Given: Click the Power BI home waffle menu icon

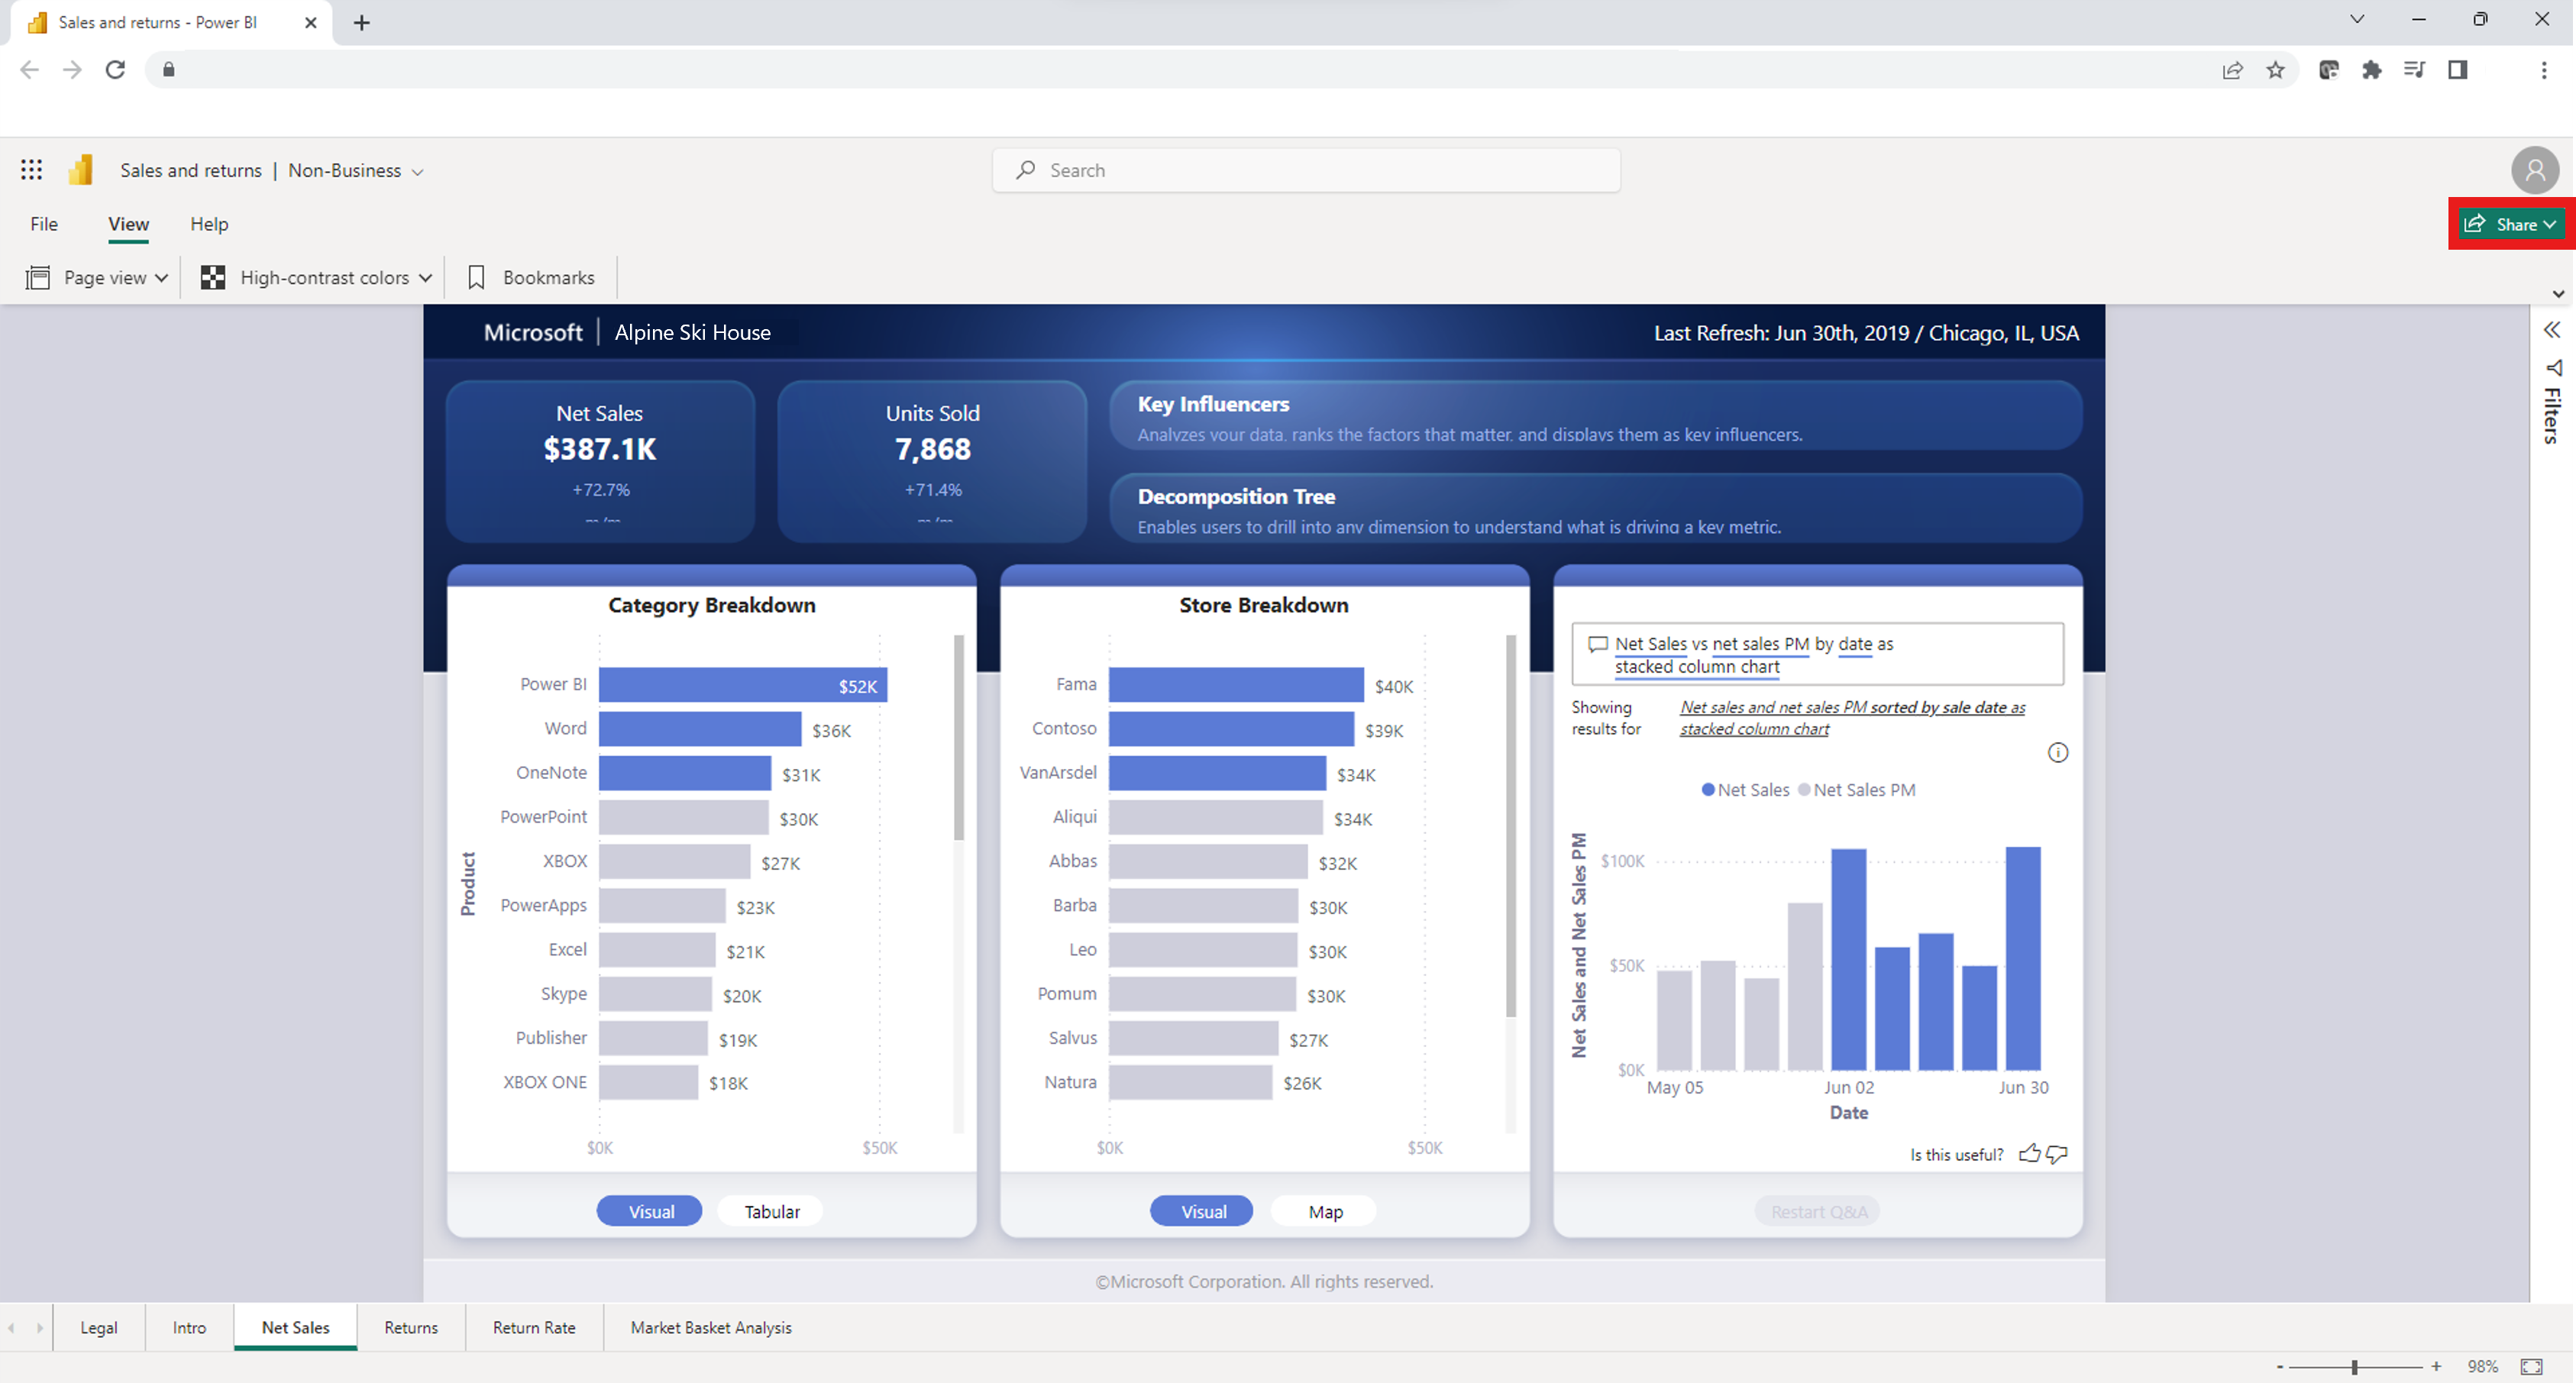Looking at the screenshot, I should tap(31, 169).
